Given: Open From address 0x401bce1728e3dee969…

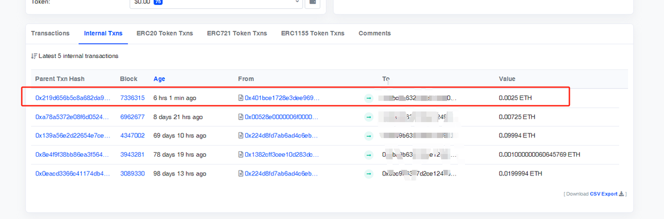Looking at the screenshot, I should 282,98.
